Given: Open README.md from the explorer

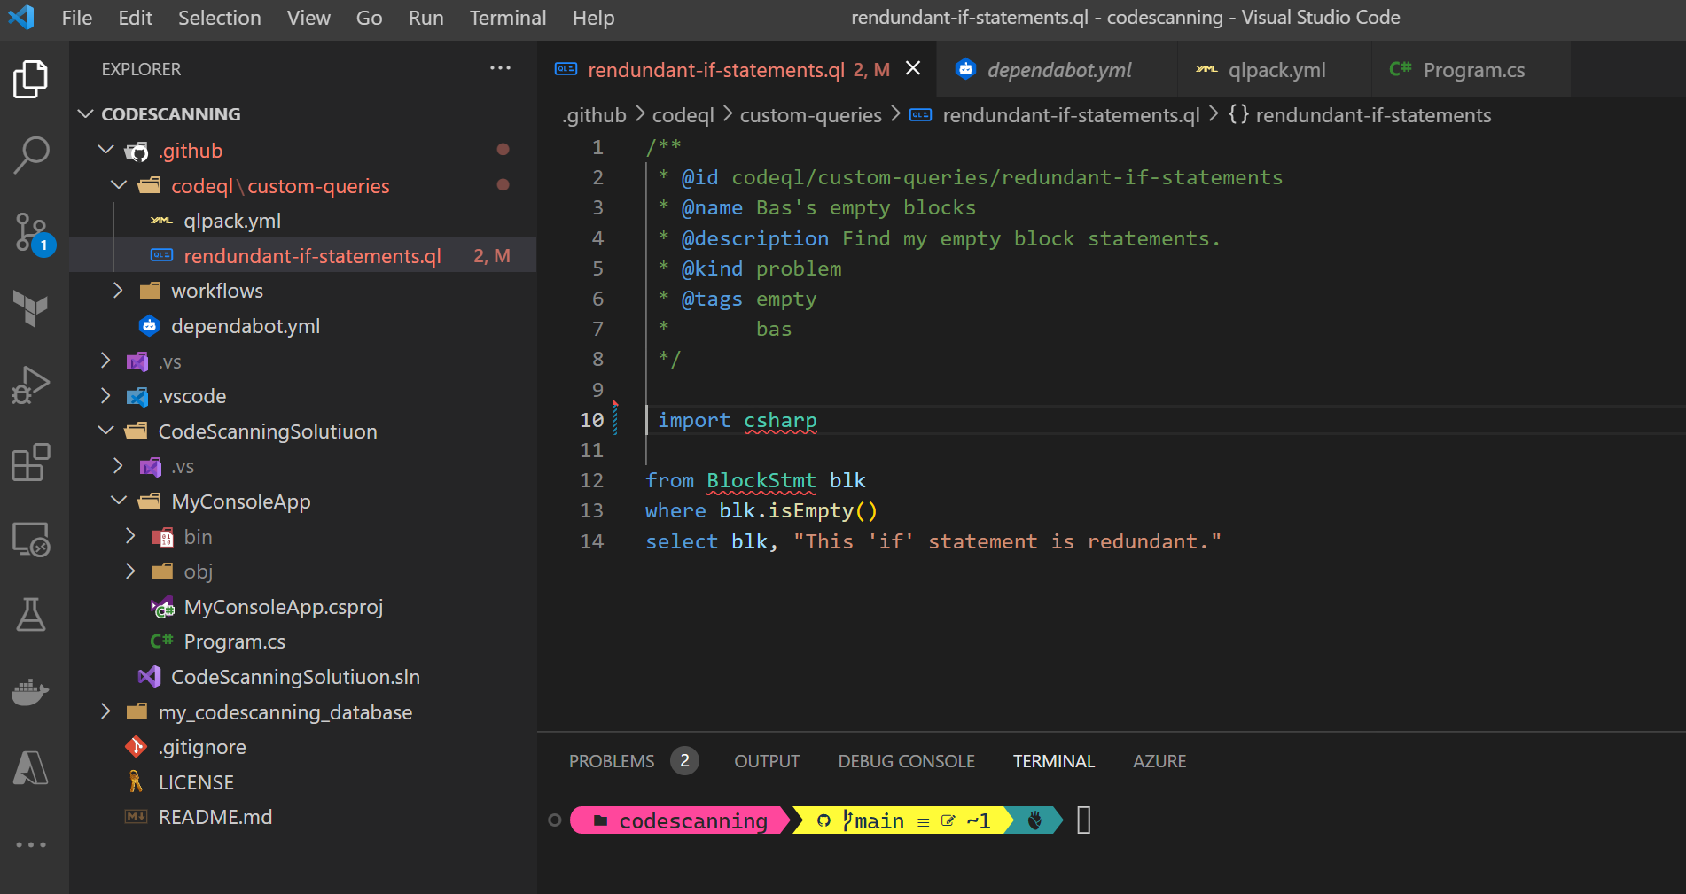Looking at the screenshot, I should pos(215,817).
